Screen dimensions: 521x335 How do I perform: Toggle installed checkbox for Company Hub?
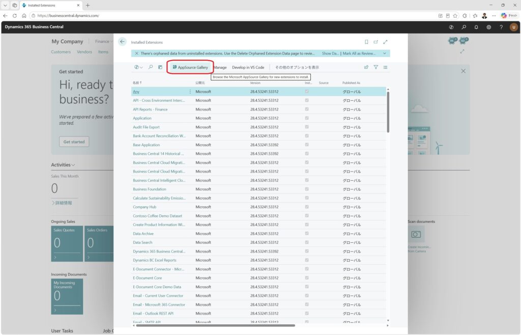pos(307,207)
